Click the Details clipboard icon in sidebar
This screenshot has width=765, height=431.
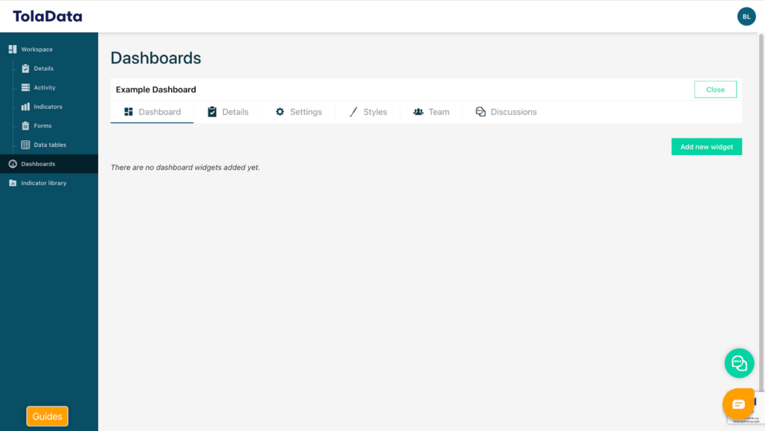click(25, 69)
